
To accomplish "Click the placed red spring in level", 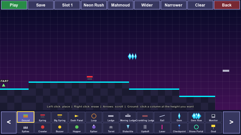I will coord(90,78).
